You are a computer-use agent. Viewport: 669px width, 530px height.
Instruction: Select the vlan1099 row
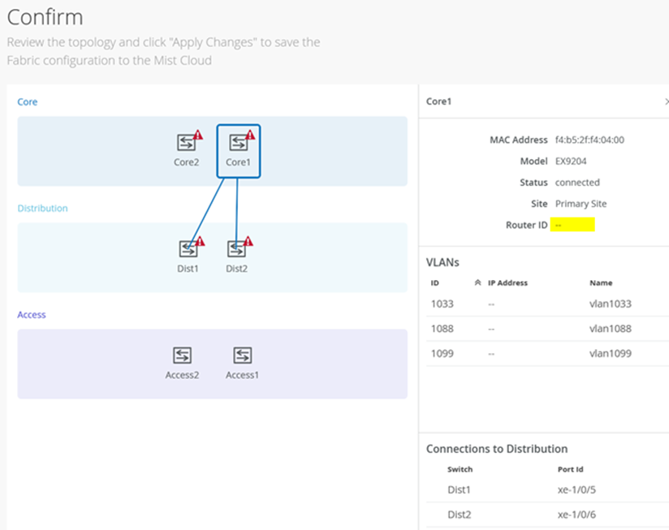pyautogui.click(x=544, y=353)
